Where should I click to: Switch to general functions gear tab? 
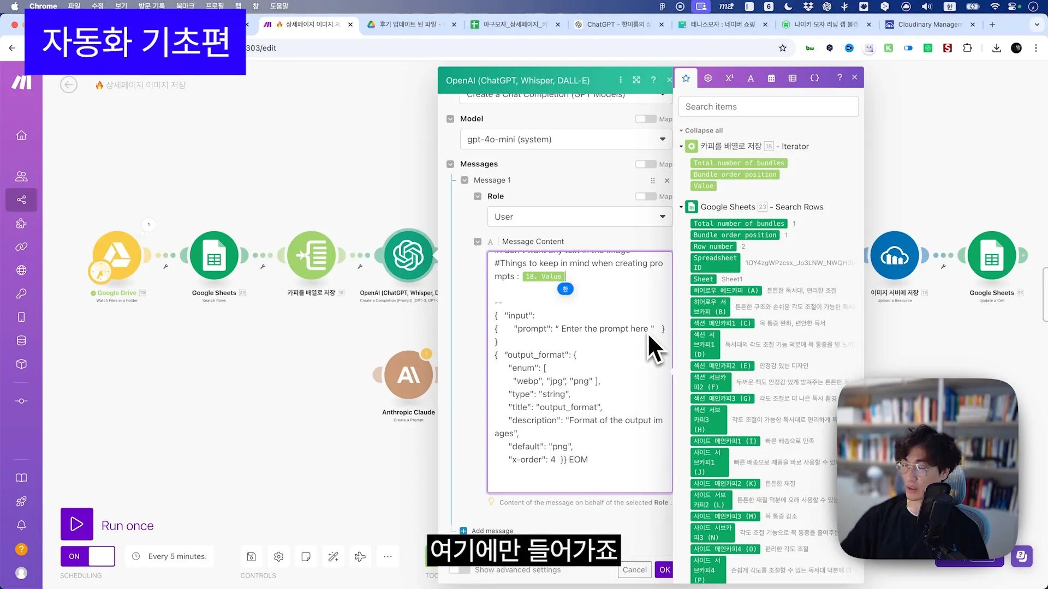[708, 78]
